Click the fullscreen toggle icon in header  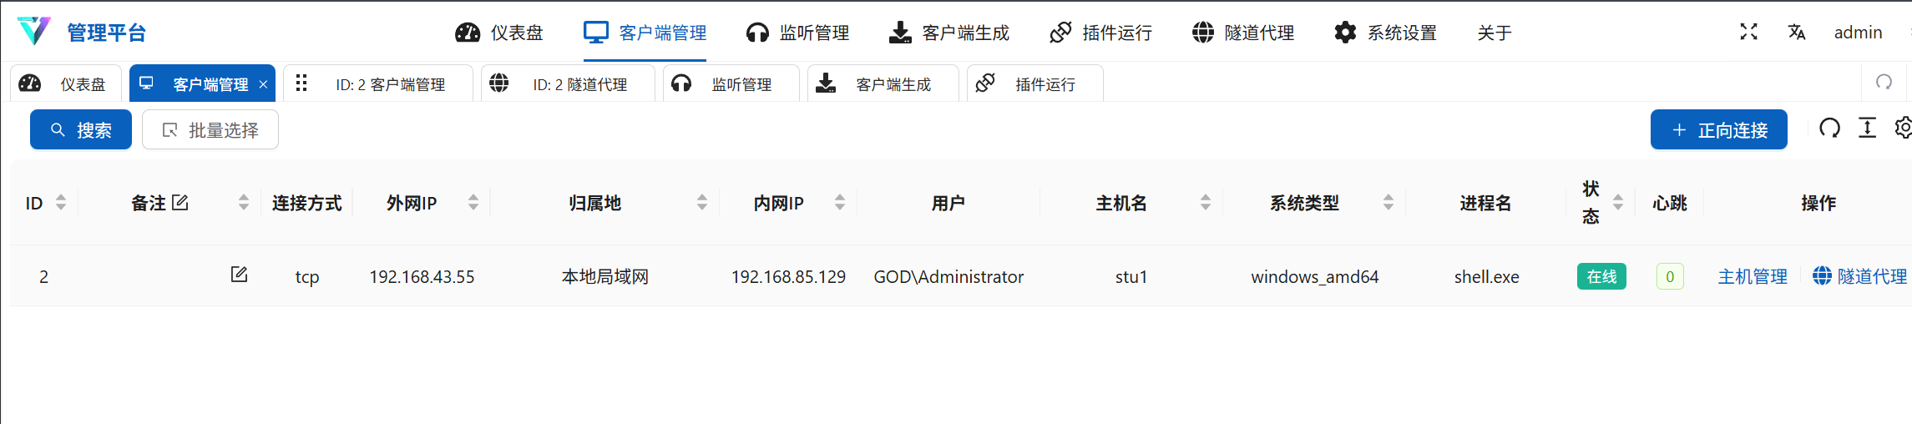click(x=1748, y=32)
